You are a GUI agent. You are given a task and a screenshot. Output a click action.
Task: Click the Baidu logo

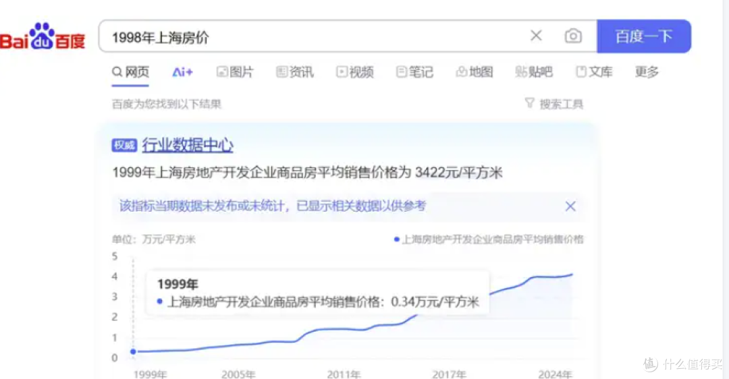tap(43, 36)
